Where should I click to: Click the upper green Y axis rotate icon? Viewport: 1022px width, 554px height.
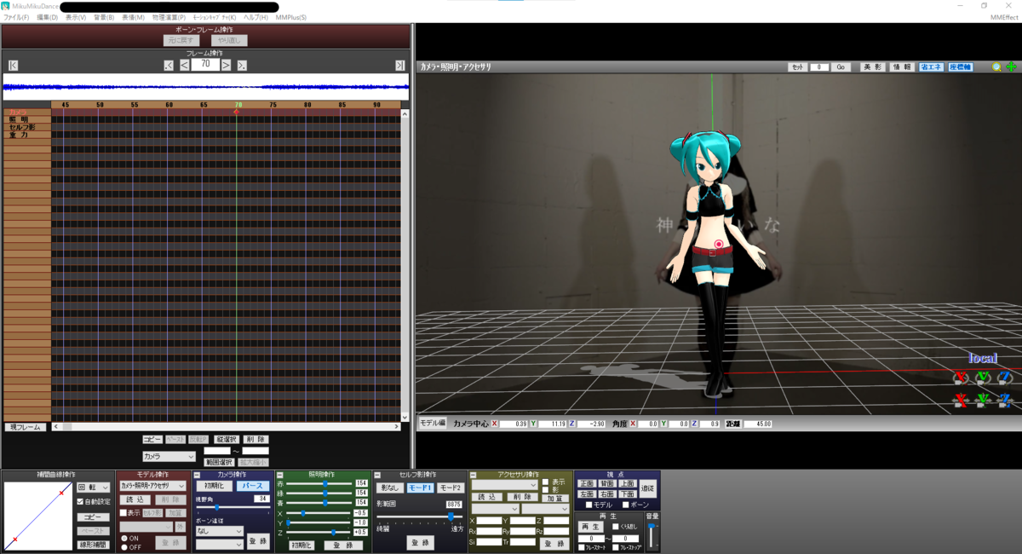(983, 377)
